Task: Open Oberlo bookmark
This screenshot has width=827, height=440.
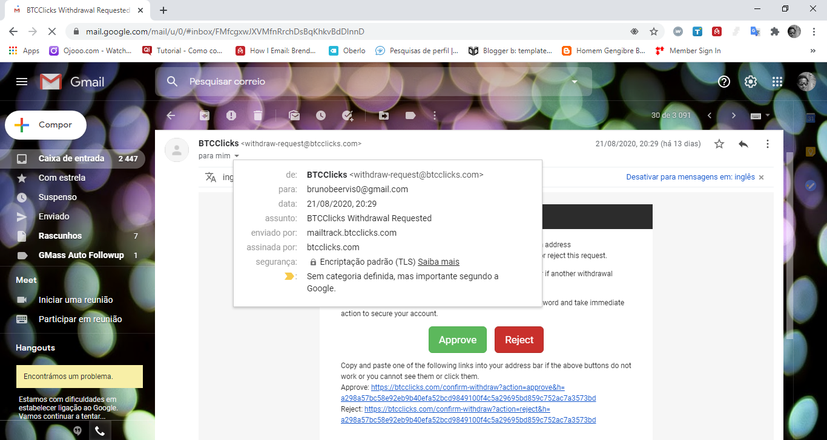Action: point(347,51)
